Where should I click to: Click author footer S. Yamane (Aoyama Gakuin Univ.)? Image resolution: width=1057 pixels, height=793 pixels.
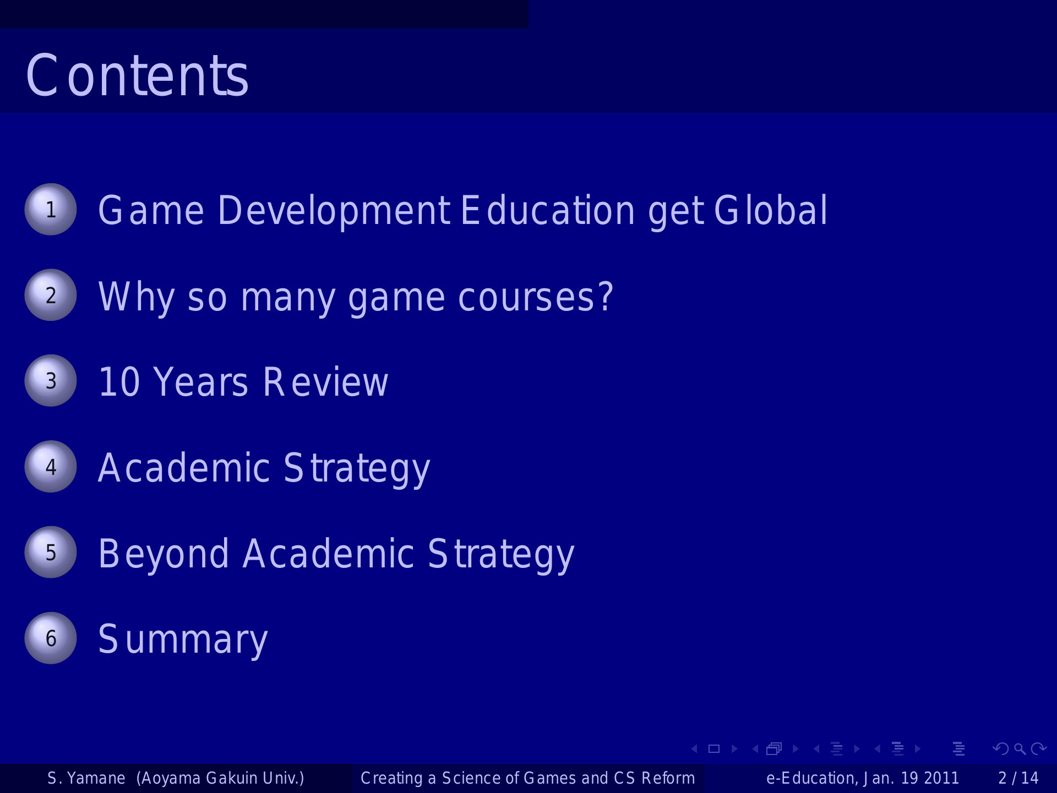click(x=176, y=778)
